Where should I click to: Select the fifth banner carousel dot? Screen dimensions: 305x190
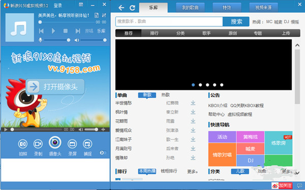coord(222,85)
